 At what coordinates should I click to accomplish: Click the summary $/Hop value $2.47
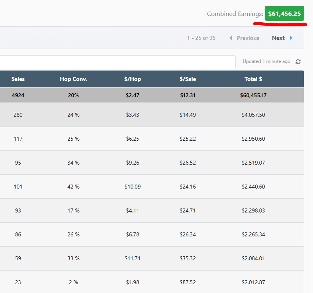point(133,95)
